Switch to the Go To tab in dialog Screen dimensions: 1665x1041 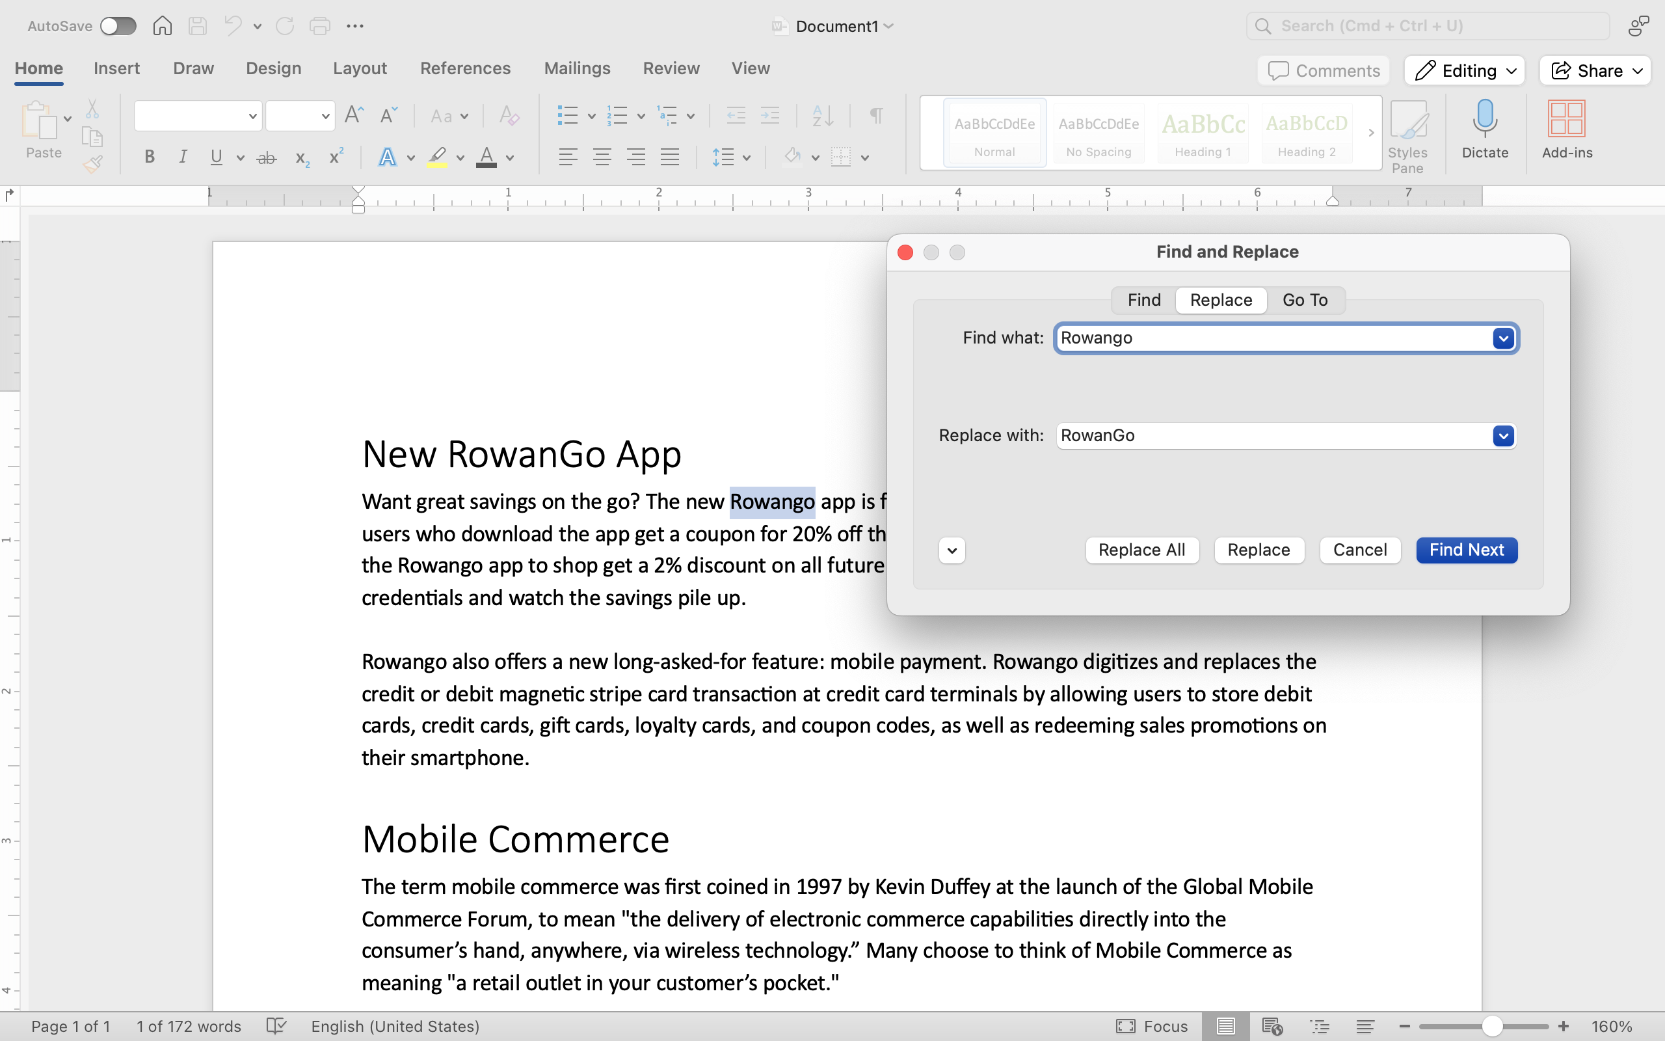pos(1305,300)
